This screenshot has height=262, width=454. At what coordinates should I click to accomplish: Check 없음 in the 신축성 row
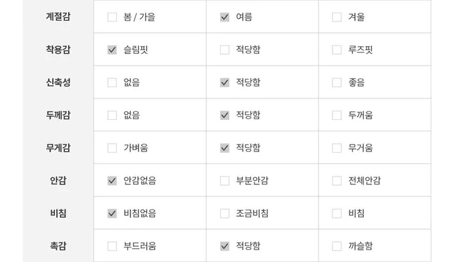click(112, 83)
